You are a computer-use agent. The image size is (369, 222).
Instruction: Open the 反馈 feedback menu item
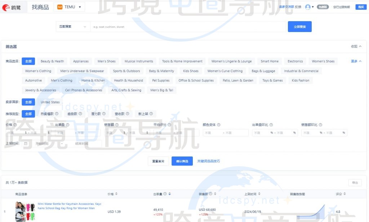[298, 6]
